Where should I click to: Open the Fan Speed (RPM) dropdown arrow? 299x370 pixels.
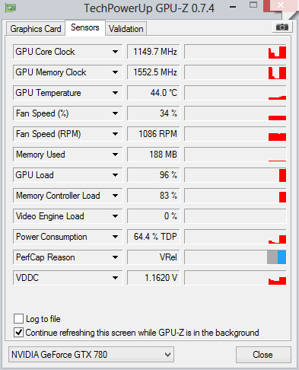coord(115,134)
